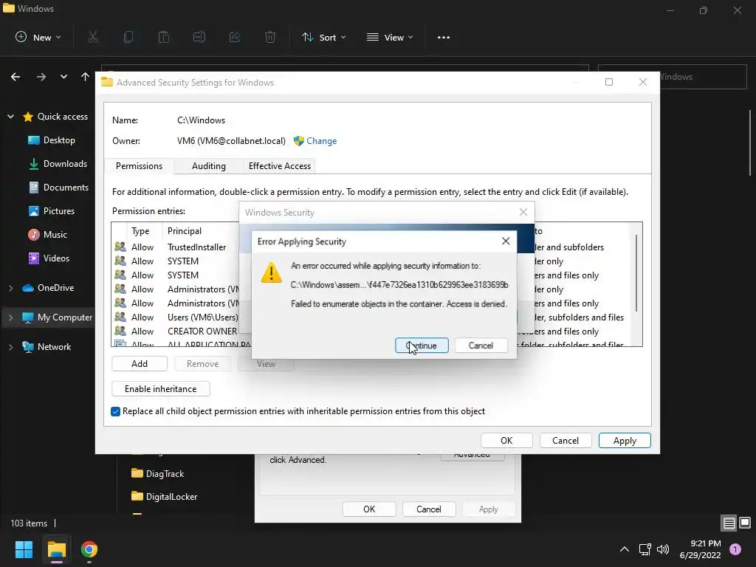Click the Share icon in Explorer toolbar
The height and width of the screenshot is (567, 756).
pyautogui.click(x=235, y=37)
